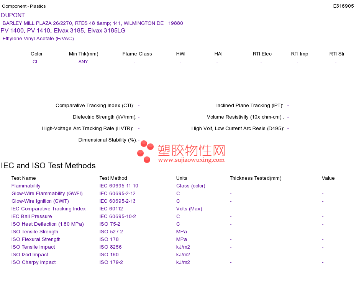Click the Value column header
This screenshot has width=364, height=306.
click(x=328, y=178)
